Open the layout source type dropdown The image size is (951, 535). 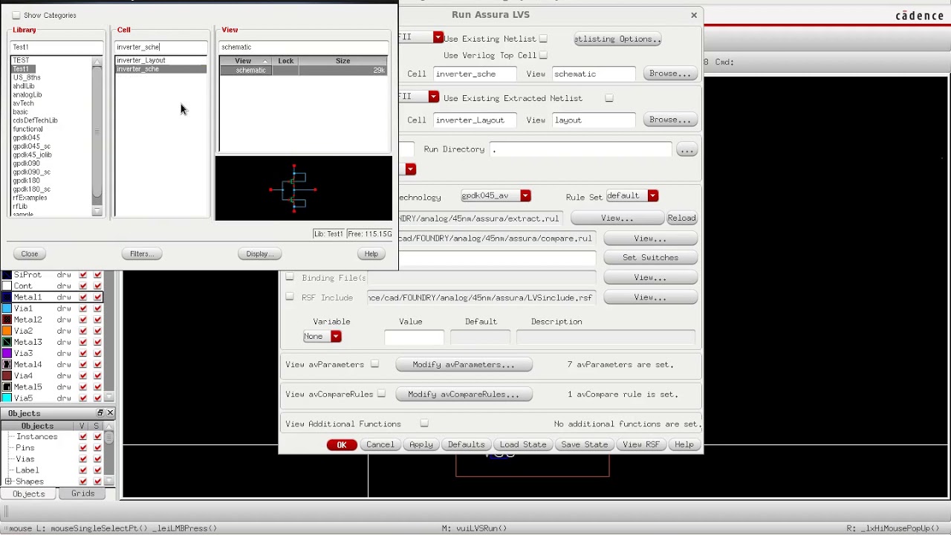[x=433, y=97]
